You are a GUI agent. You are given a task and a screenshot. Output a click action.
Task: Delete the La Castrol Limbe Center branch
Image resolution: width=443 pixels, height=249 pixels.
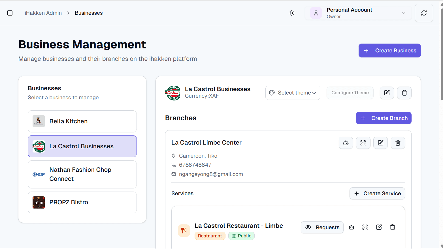[398, 143]
